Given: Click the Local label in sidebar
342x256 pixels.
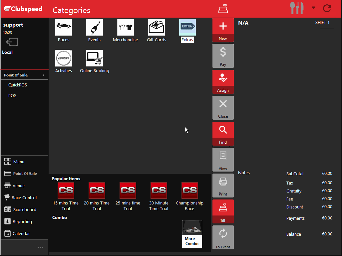Looking at the screenshot, I should point(7,52).
